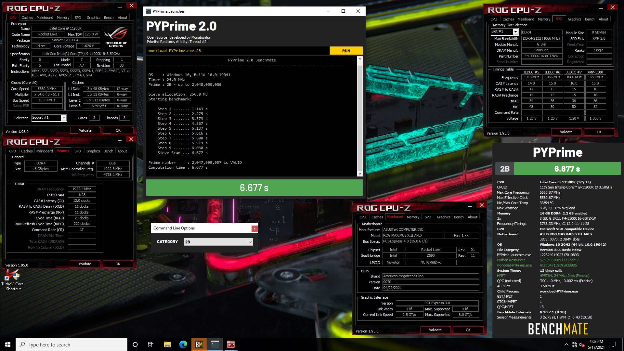Click RUN button in PYPrime Launcher
624x351 pixels.
[346, 51]
